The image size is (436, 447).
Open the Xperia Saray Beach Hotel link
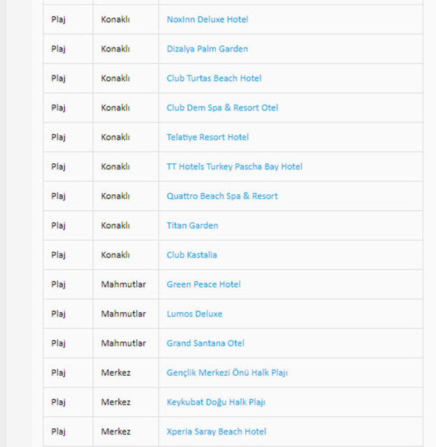pos(216,432)
